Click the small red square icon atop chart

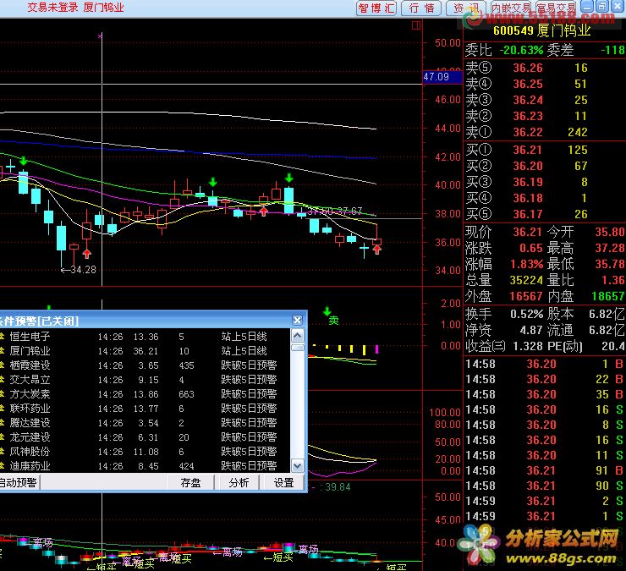point(416,25)
